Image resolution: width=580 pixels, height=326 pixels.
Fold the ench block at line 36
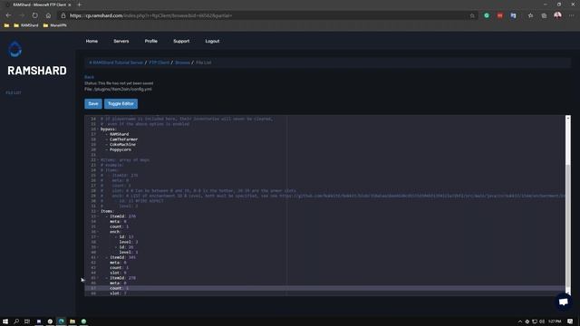coord(98,232)
